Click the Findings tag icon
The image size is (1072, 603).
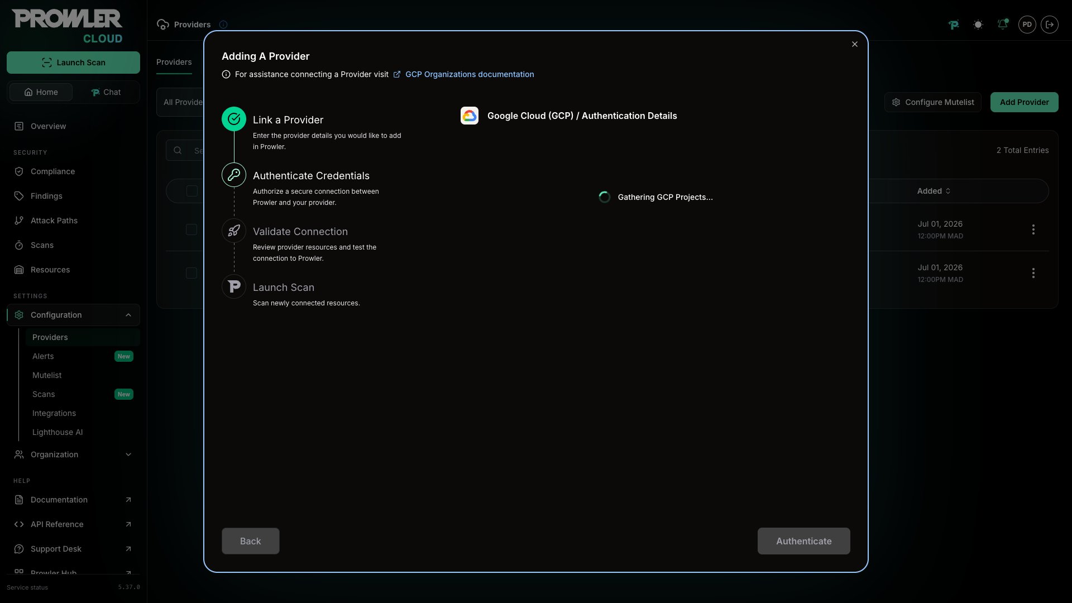[x=19, y=196]
